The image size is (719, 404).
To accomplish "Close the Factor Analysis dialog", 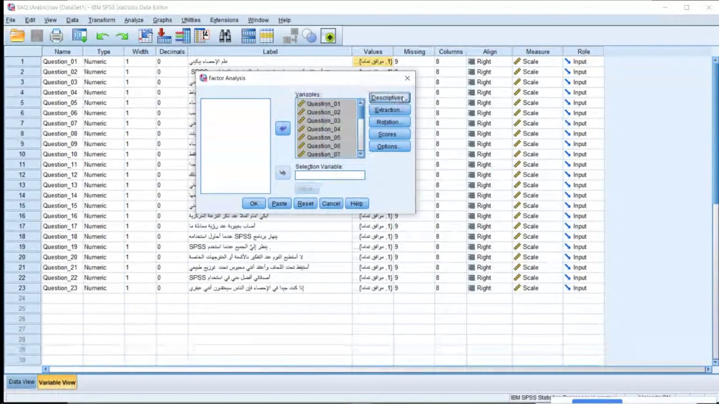I will tap(407, 78).
